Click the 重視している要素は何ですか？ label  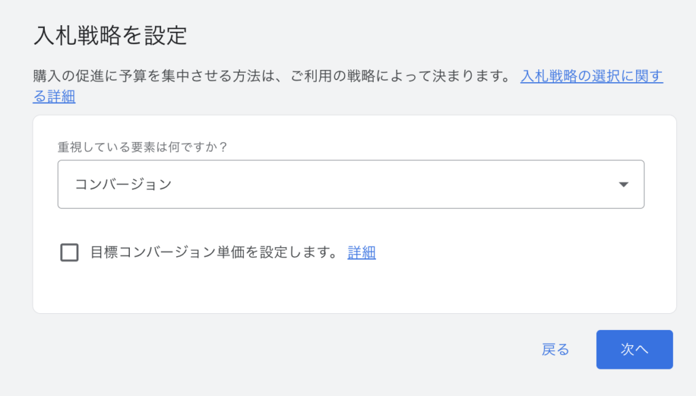[152, 147]
